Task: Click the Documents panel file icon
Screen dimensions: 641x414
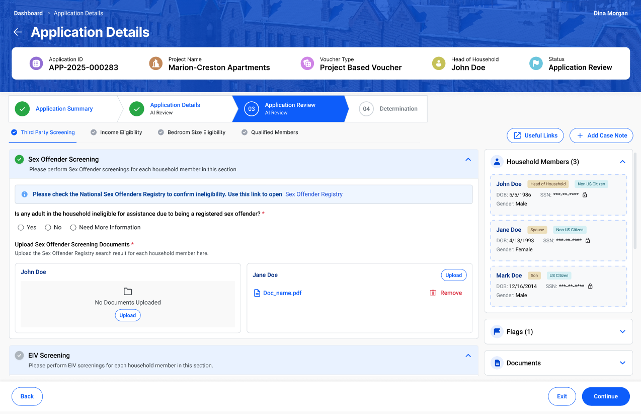Action: pos(497,363)
